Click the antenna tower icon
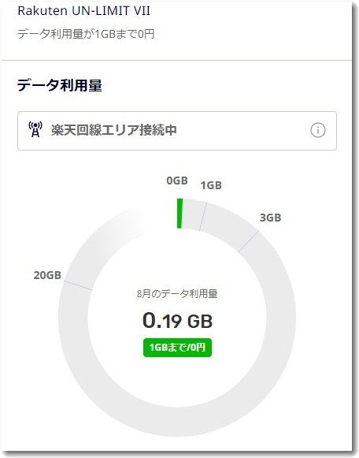This screenshot has width=359, height=458. (x=35, y=130)
